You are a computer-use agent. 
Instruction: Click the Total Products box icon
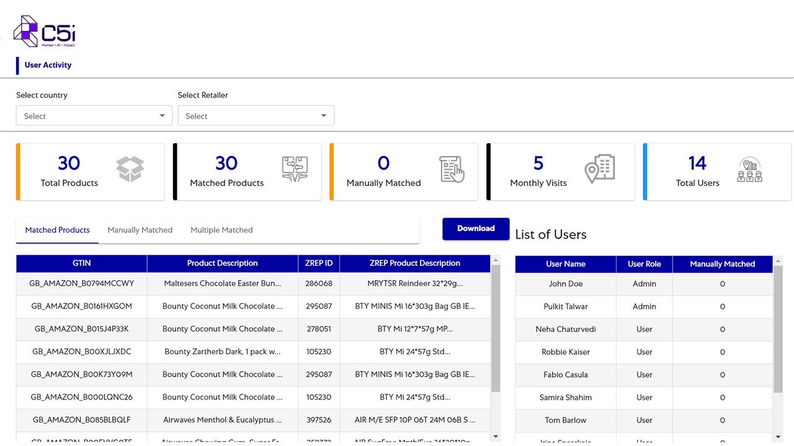pos(130,168)
